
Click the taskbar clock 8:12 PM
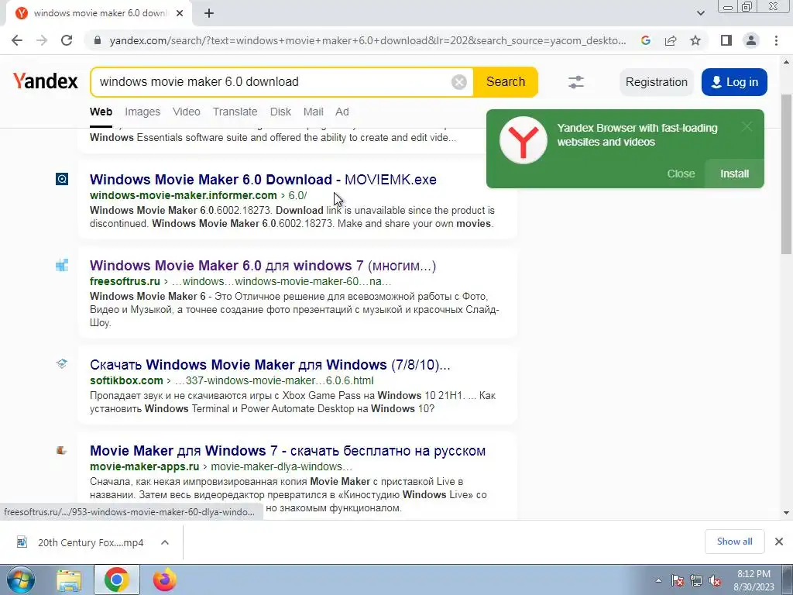tap(754, 580)
